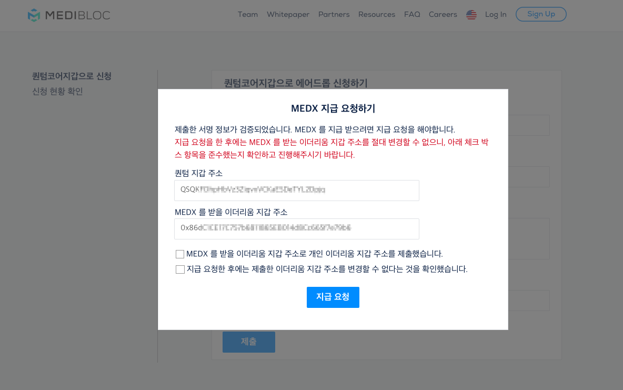Click the Log In link
The image size is (623, 390).
tap(496, 14)
